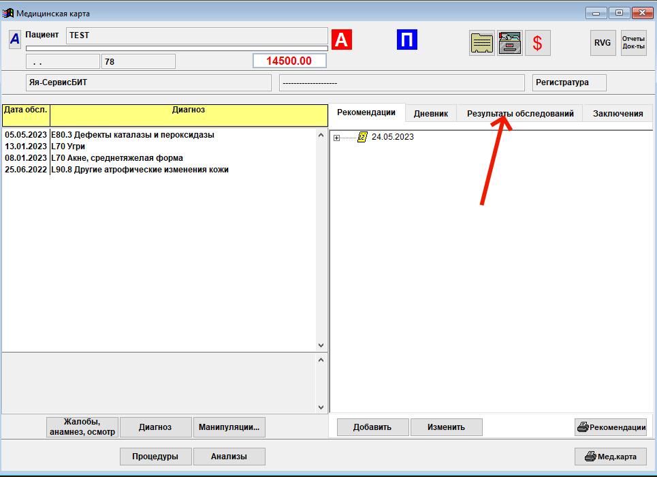The height and width of the screenshot is (477, 657).
Task: Click the Анализы button
Action: click(229, 457)
